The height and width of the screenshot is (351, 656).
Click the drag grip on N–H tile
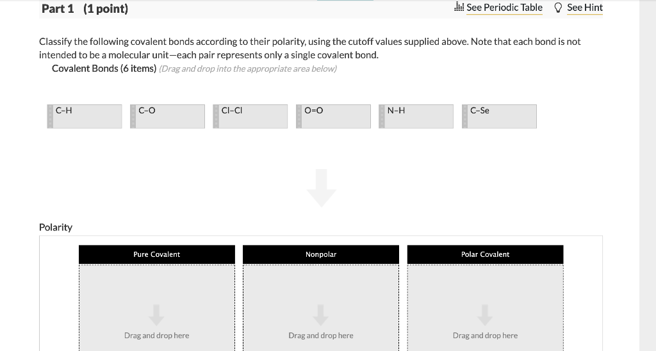(382, 117)
